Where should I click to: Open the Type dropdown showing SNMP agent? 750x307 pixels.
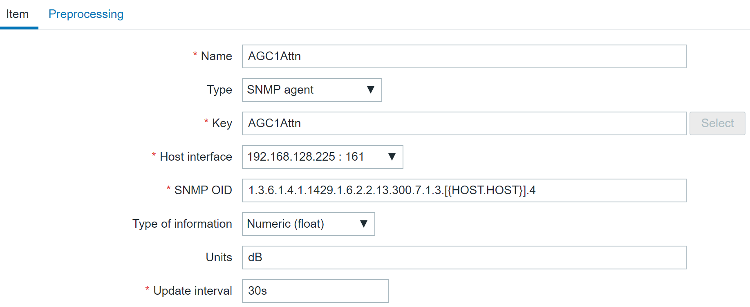[311, 90]
